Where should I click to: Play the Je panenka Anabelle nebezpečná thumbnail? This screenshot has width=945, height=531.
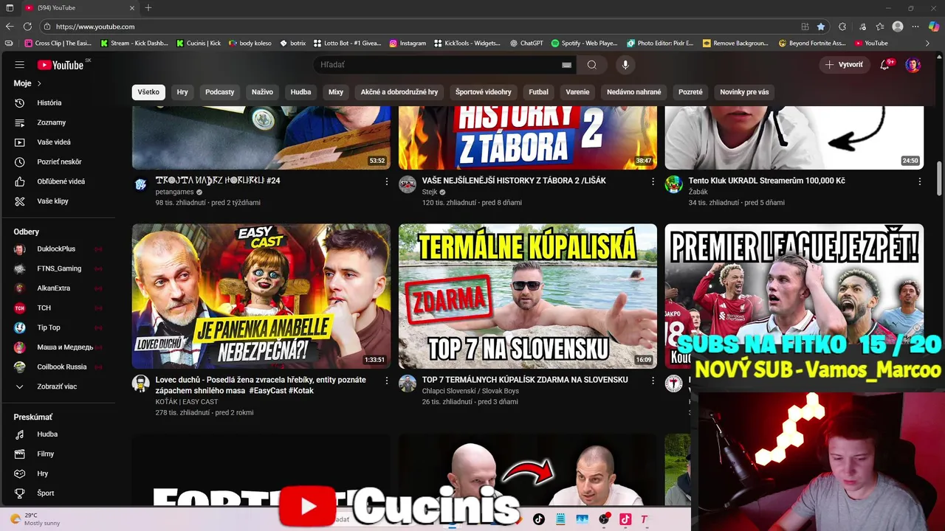(x=261, y=296)
